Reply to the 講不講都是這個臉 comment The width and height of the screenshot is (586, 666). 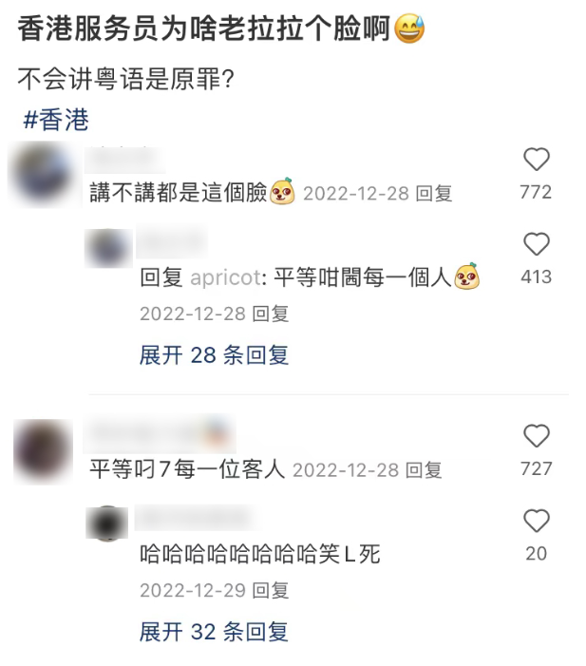[x=433, y=194]
